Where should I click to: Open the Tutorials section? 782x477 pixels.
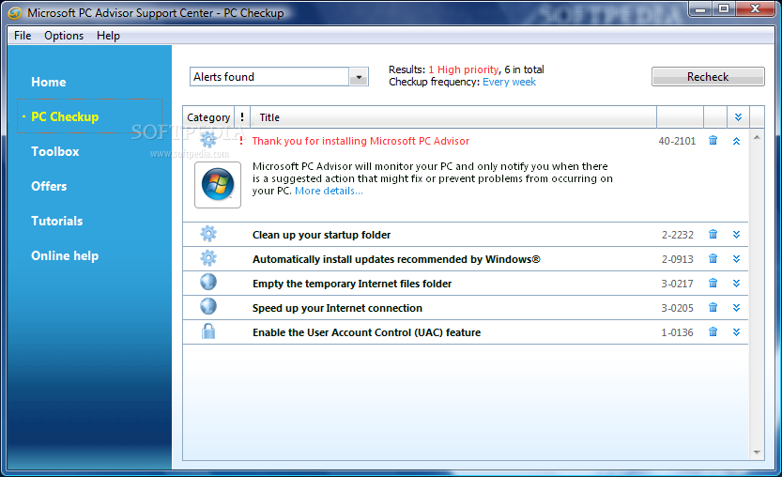coord(57,221)
